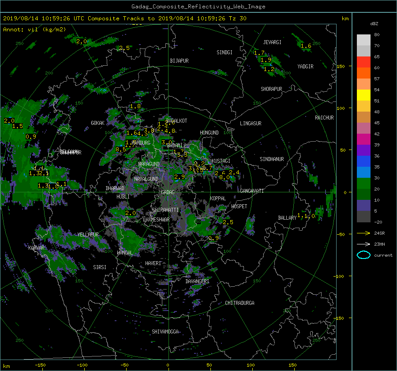Click the 1.9 VIL value below JEVARGI
This screenshot has width=397, height=371.
click(266, 60)
